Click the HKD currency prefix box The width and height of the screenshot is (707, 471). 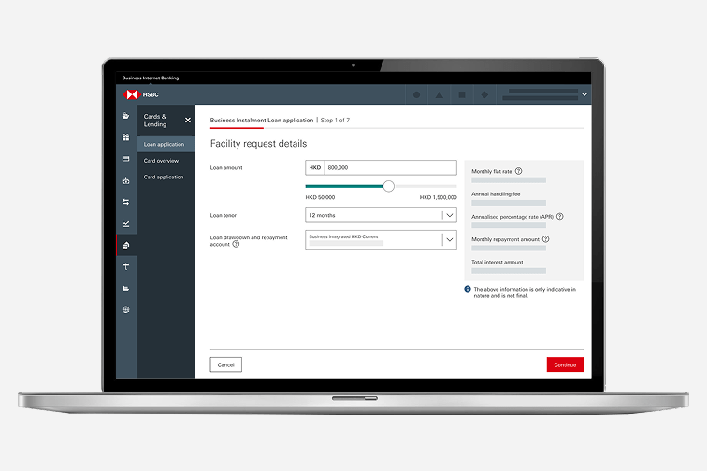tap(315, 167)
